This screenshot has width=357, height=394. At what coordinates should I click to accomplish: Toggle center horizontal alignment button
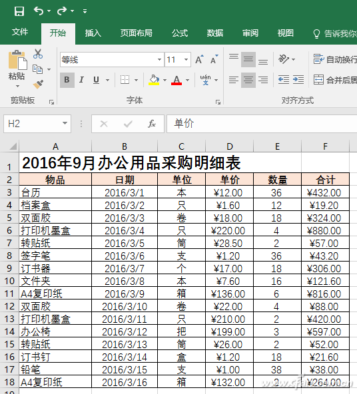tap(248, 80)
